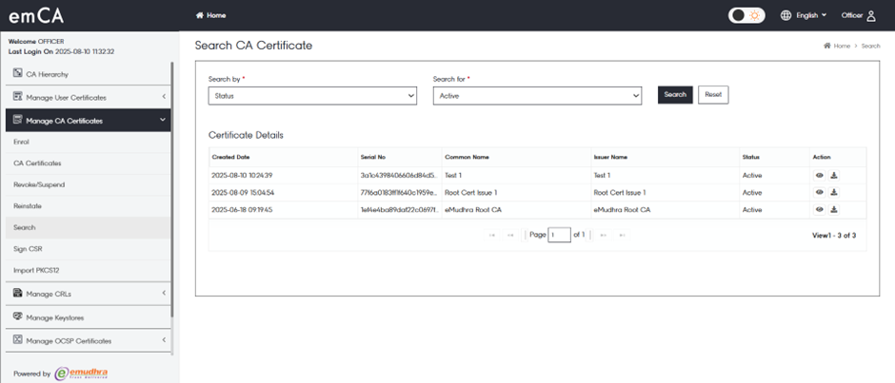Click the download icon for Root Cert Issue 1
The height and width of the screenshot is (383, 895).
(x=834, y=193)
